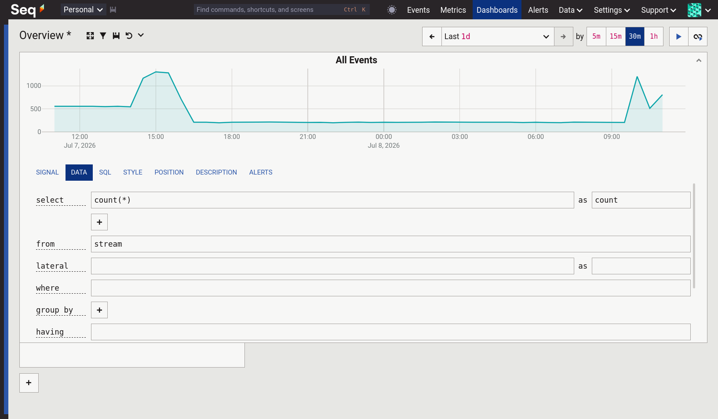Select the Dashboards nav item
This screenshot has height=419, width=718.
497,10
